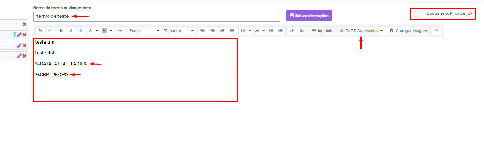Open the Fonte dropdown
The width and height of the screenshot is (484, 153).
[x=144, y=31]
